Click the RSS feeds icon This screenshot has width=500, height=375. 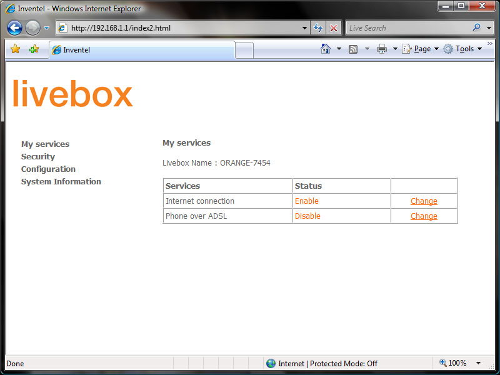(353, 49)
